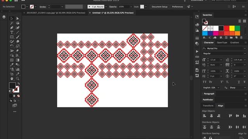Viewport: 248px width, 139px height.
Task: Toggle Small Caps in Character panel
Action: click(210, 82)
